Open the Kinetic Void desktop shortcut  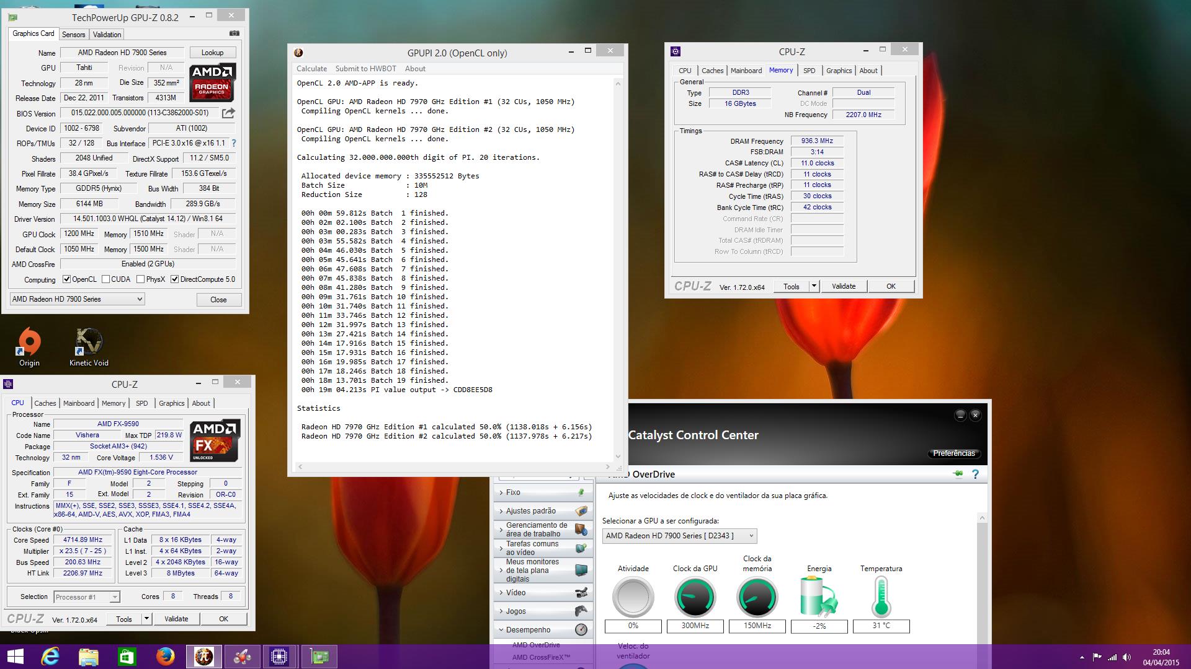coord(89,347)
